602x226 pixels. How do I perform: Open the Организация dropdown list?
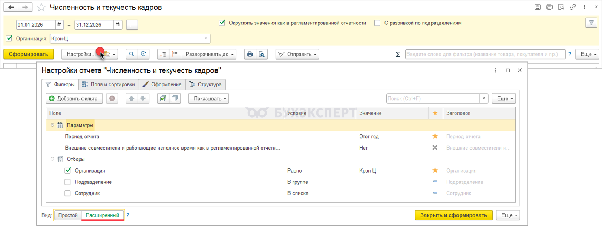coord(206,38)
